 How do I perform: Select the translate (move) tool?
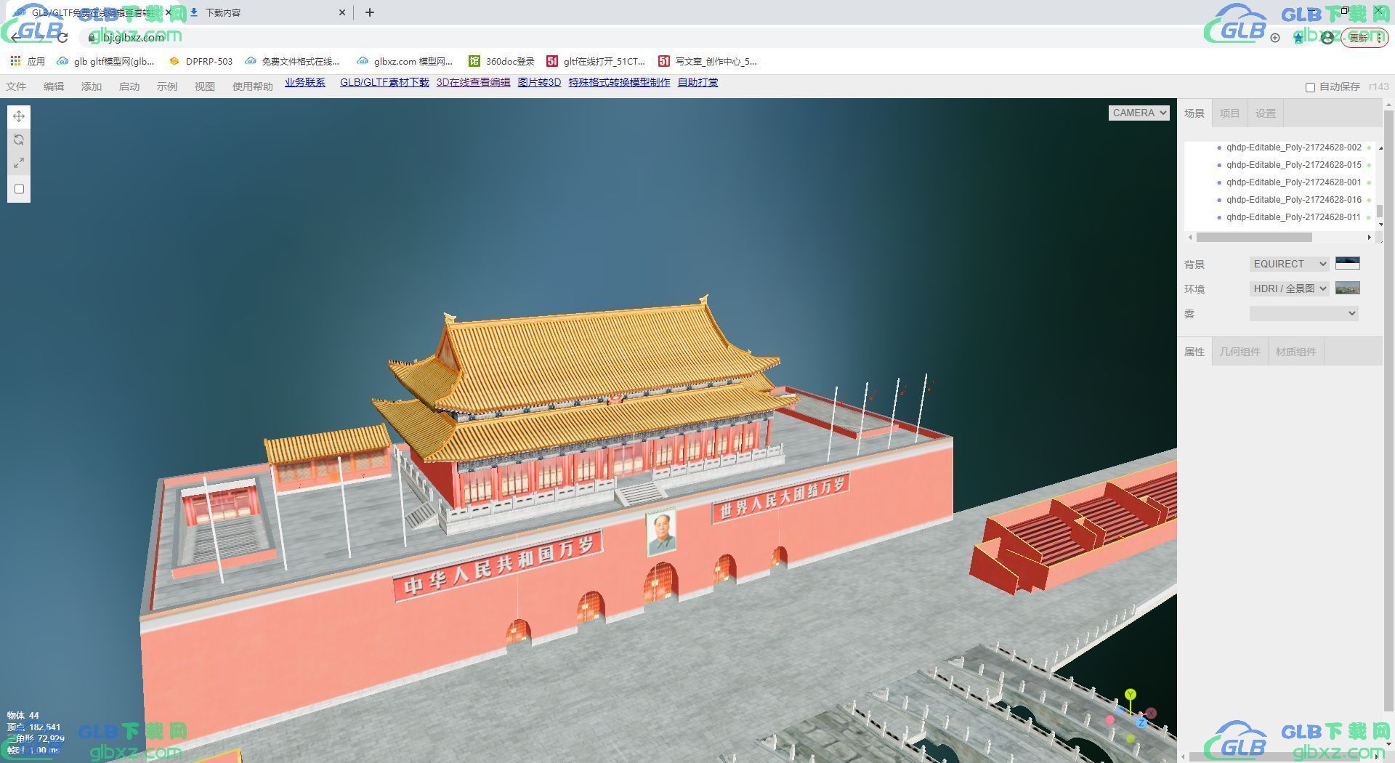point(19,116)
